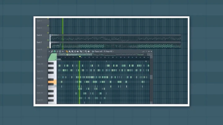Click the green corner box above the keys
Viewport: 223px width, 125px height.
[x=52, y=57]
